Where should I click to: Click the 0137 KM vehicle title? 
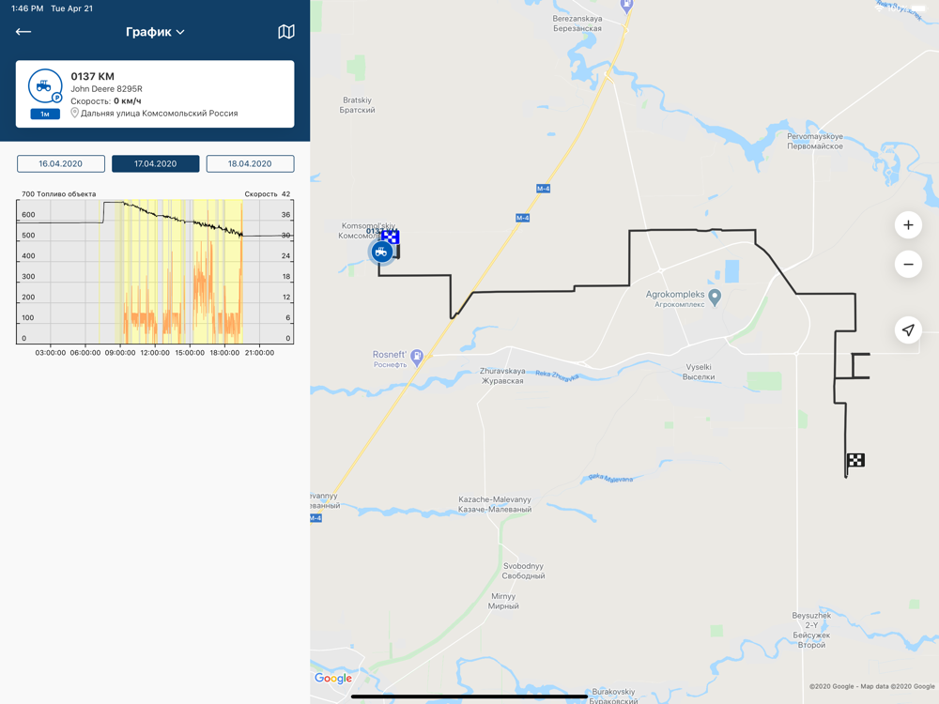pos(92,76)
